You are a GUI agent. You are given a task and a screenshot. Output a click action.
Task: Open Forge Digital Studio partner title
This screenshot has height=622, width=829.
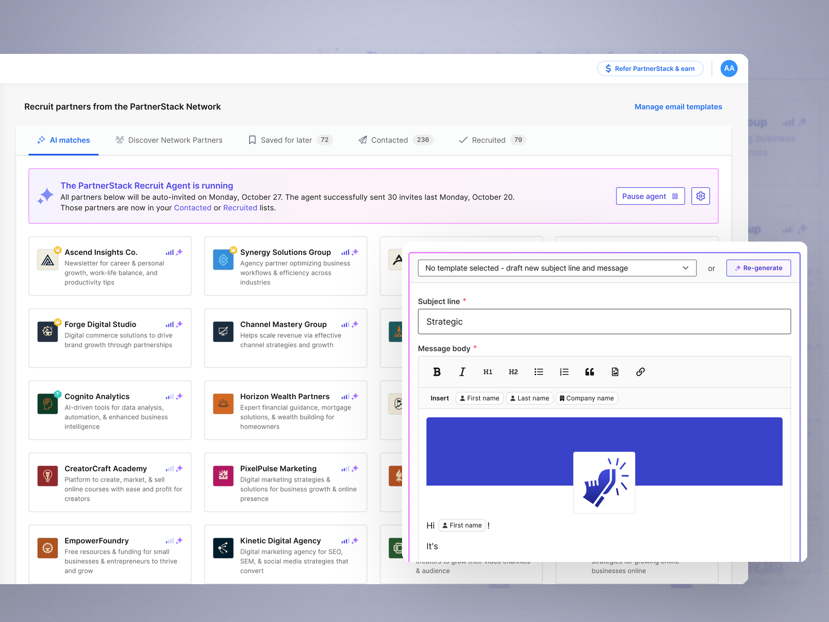point(101,324)
